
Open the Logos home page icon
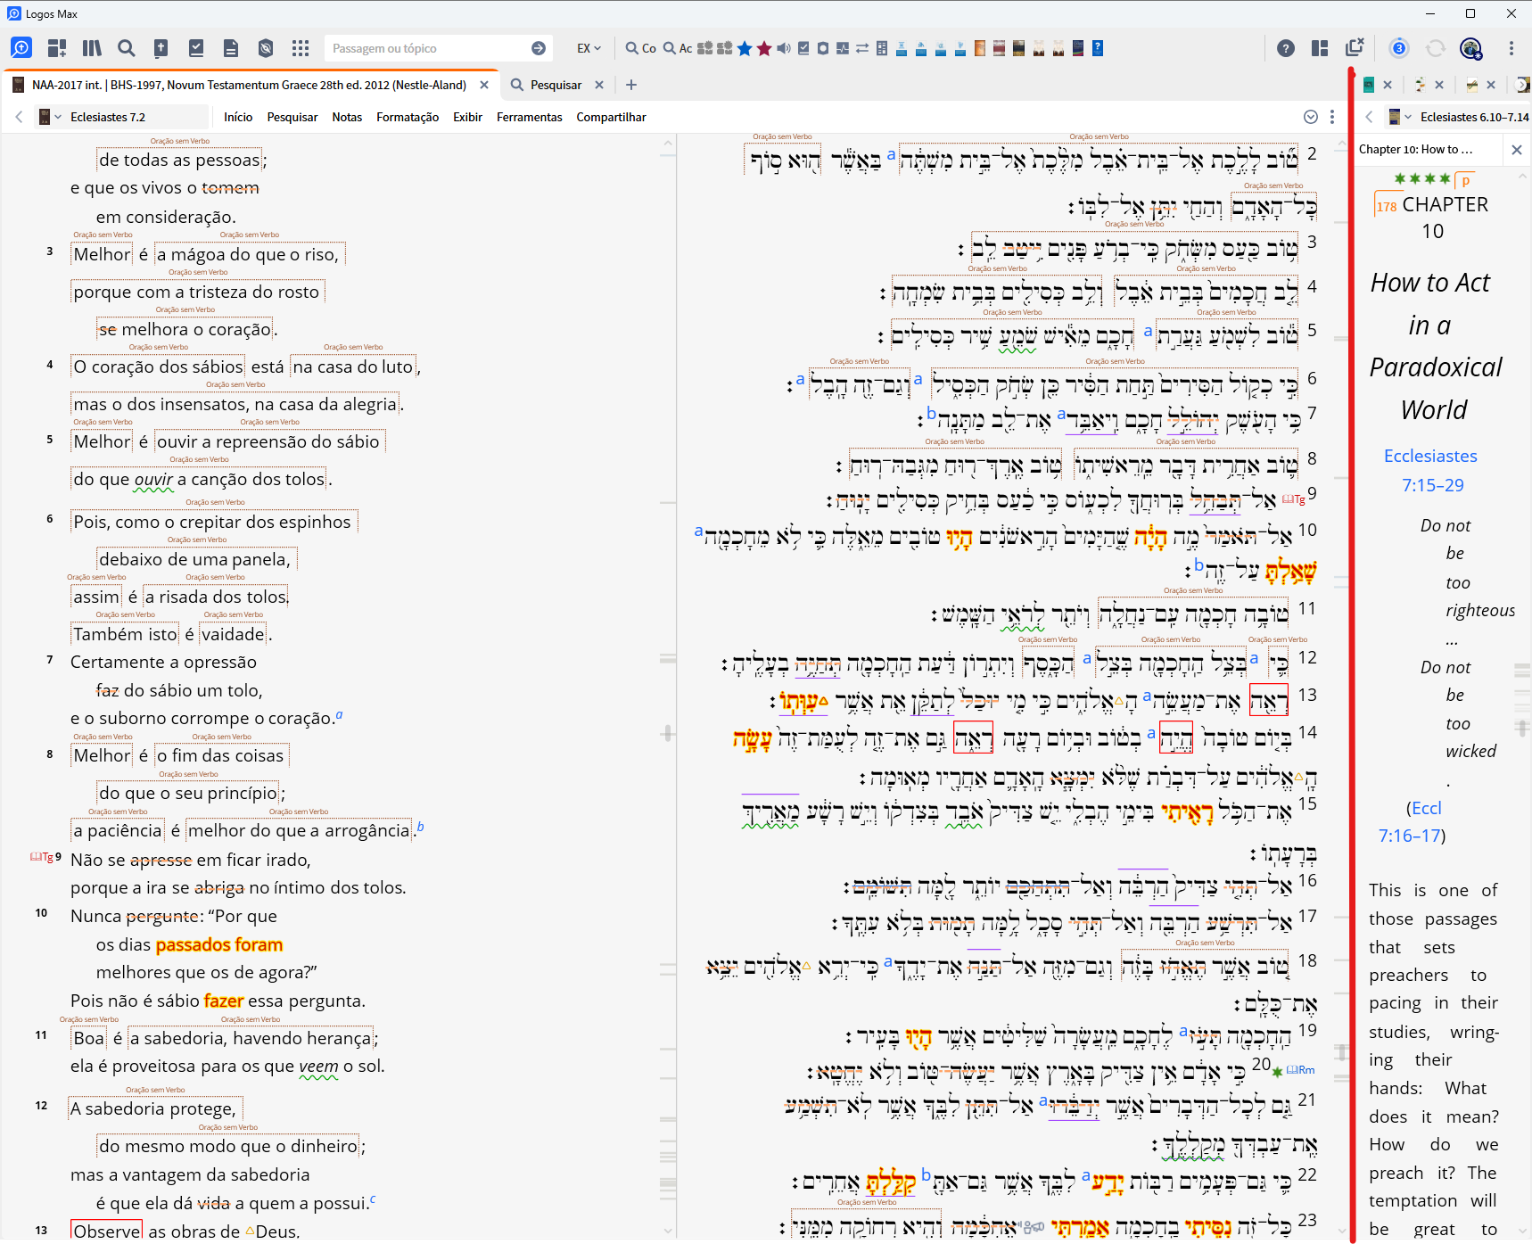(x=21, y=48)
